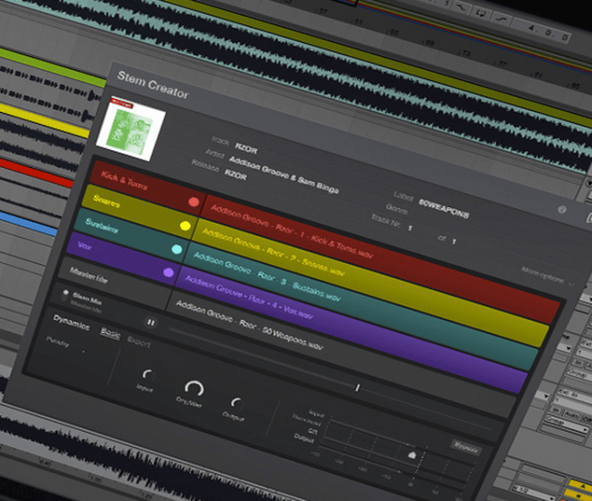
Task: Click the help question mark icon
Action: pos(562,210)
